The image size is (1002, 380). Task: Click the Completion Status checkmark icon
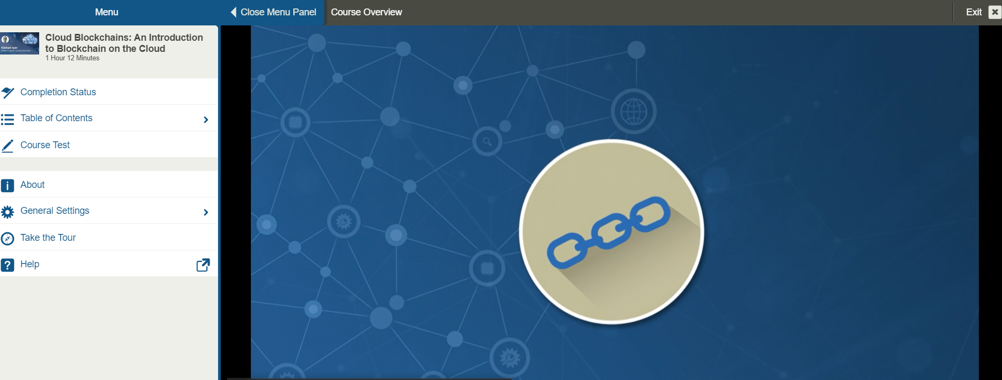pyautogui.click(x=8, y=93)
